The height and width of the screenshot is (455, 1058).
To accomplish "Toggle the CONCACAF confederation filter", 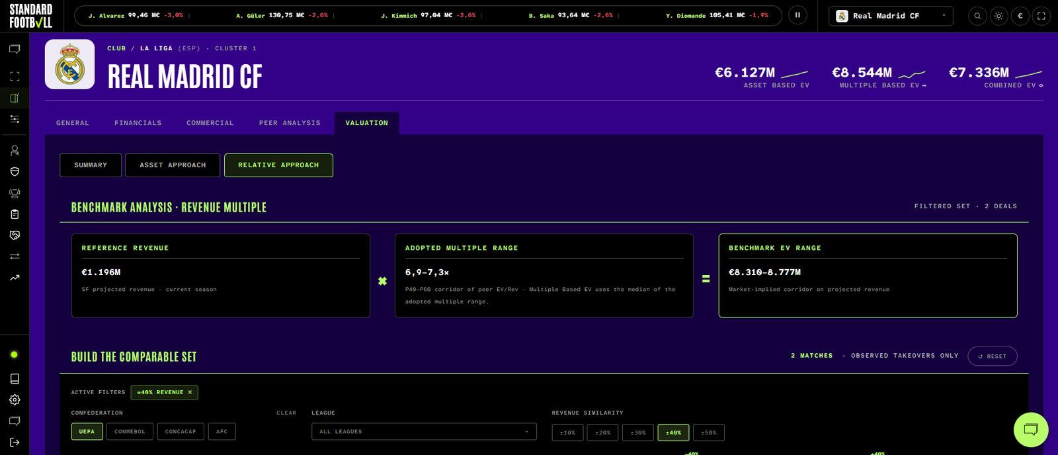I will [181, 432].
